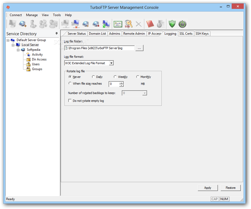Select 'When file size reaches' option
The image size is (251, 209).
[70, 83]
